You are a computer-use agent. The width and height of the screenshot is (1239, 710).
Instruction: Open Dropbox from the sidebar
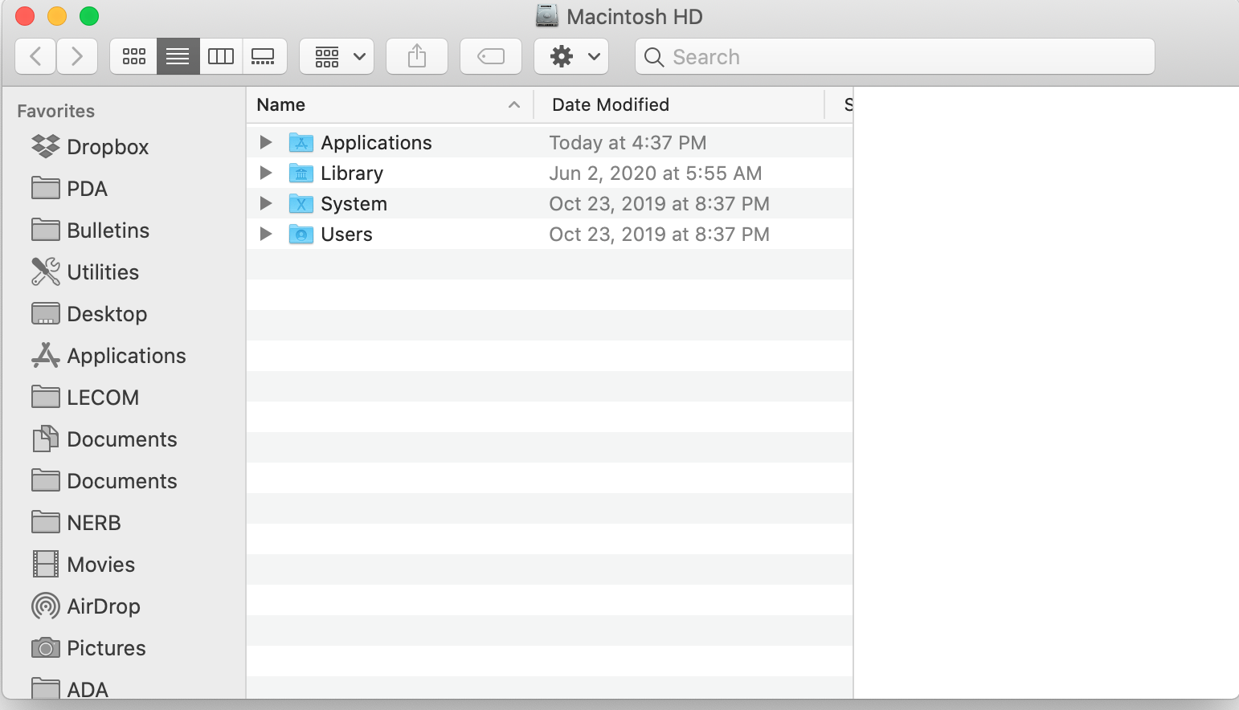tap(90, 147)
